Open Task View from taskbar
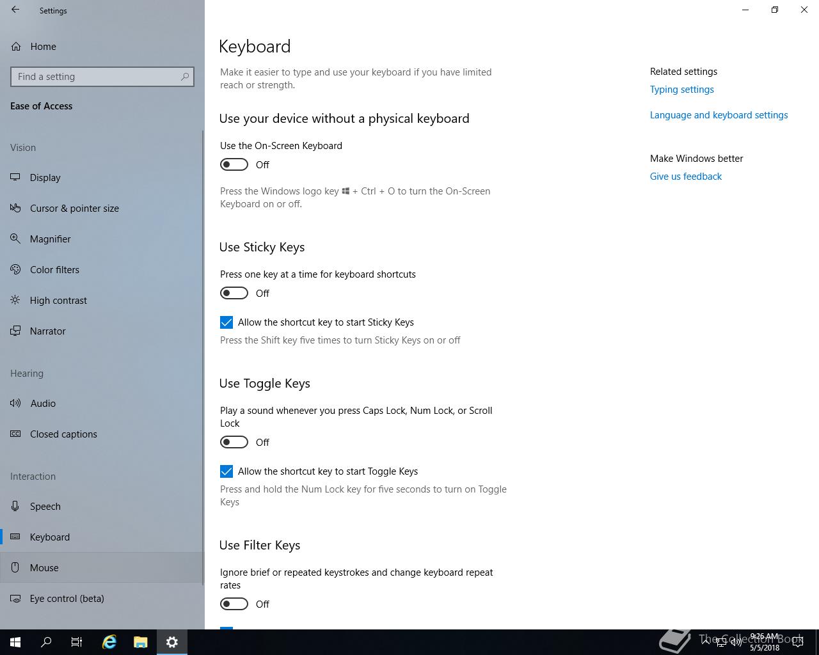This screenshot has width=819, height=655. 77,642
